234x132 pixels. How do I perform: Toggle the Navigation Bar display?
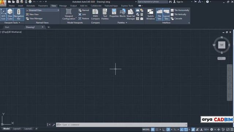19,14
